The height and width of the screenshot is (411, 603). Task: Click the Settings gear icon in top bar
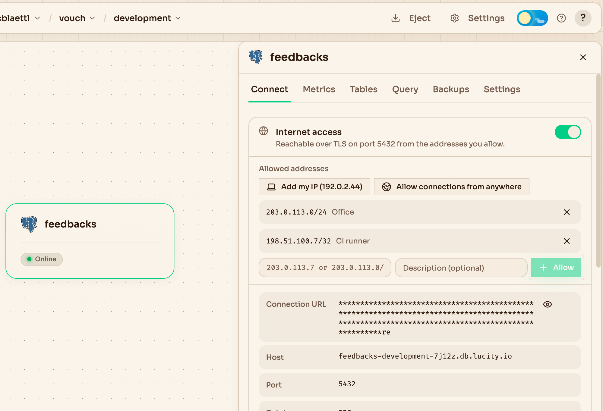454,18
